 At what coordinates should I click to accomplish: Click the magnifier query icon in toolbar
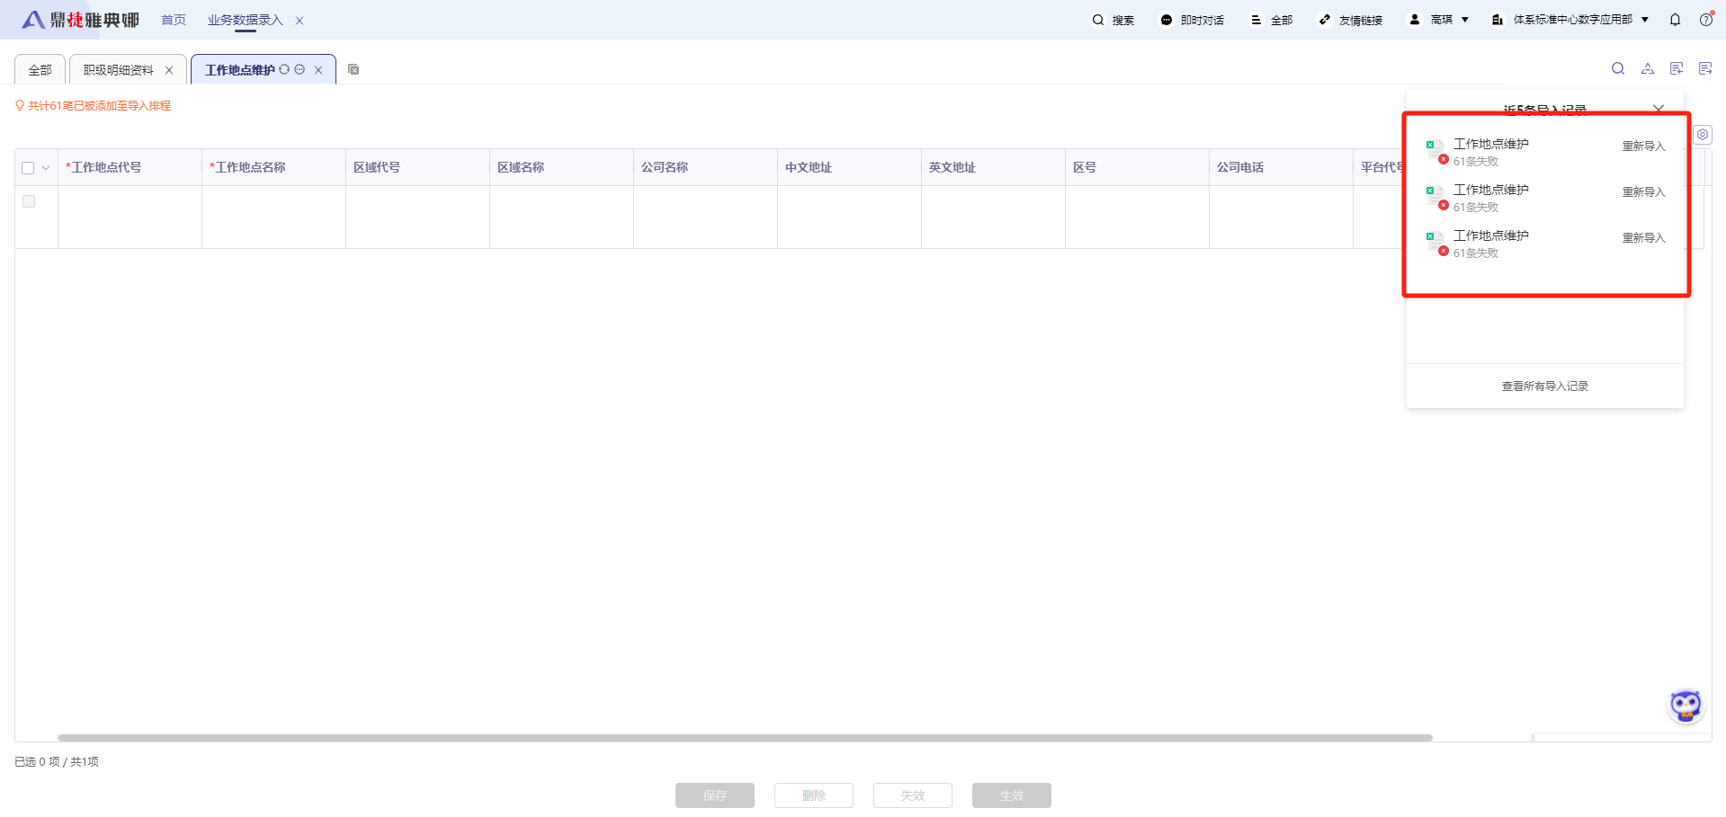tap(1617, 68)
